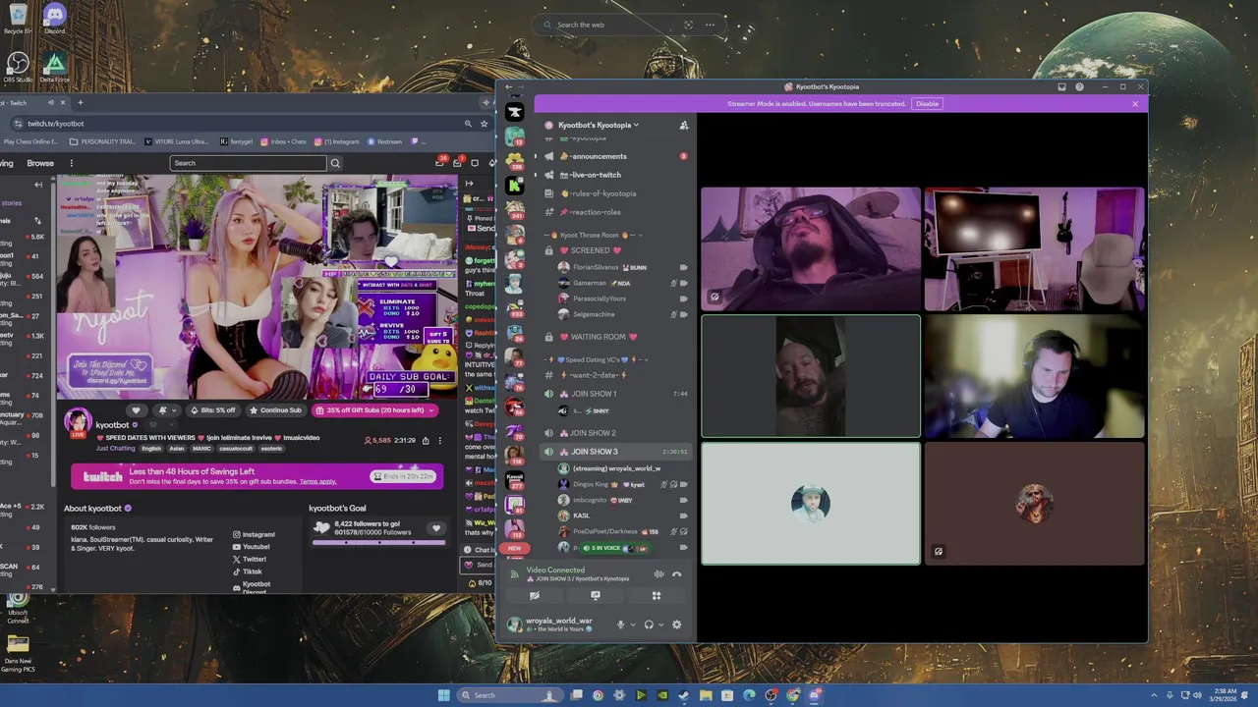The height and width of the screenshot is (707, 1258).
Task: Open the PERSONALITY TRAI... bookmark folder
Action: (103, 141)
